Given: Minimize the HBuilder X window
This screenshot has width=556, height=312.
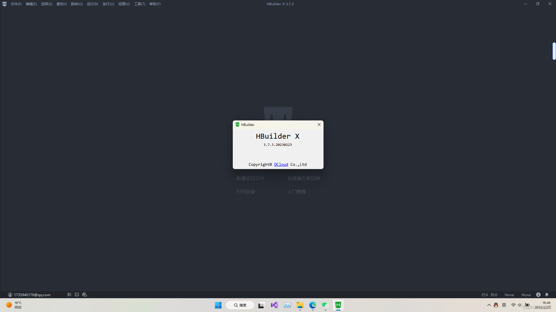Looking at the screenshot, I should (525, 4).
